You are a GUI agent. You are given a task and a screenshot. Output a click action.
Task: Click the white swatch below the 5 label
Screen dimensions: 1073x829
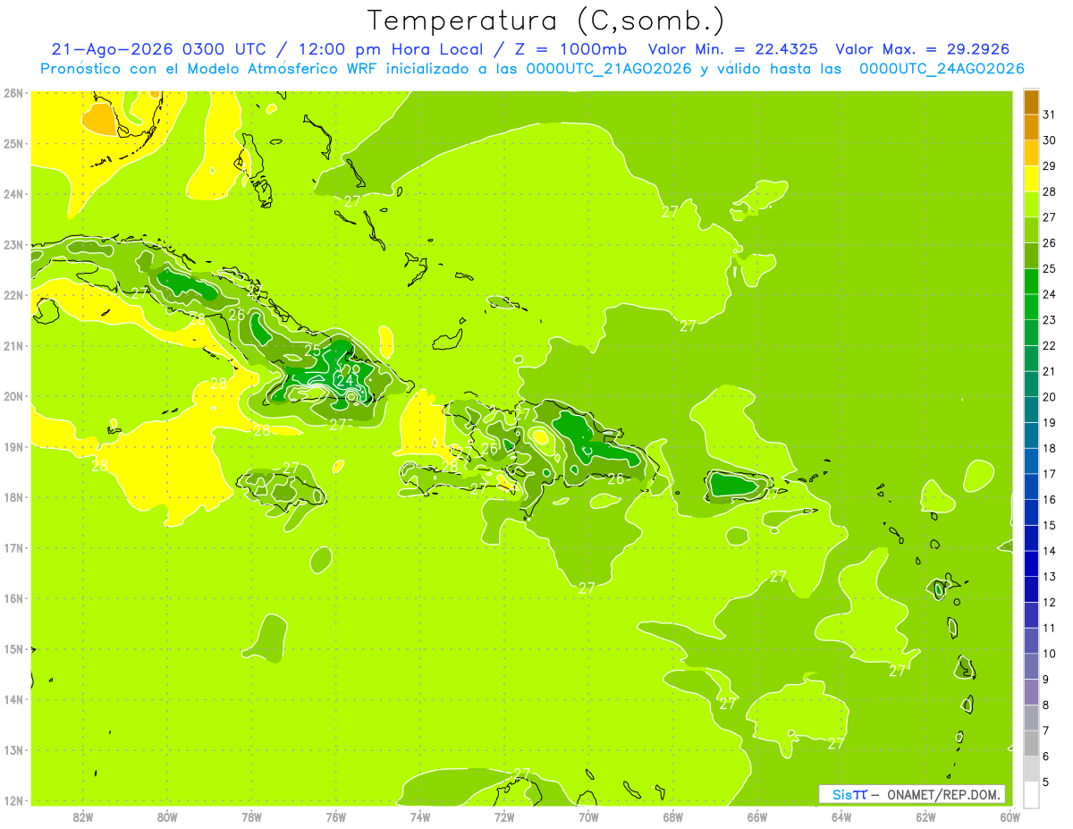coord(1031,794)
